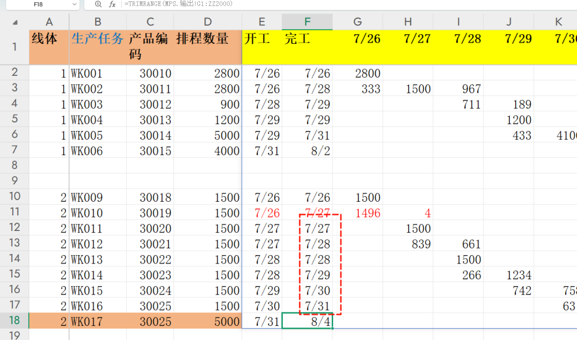Select column J header

click(x=509, y=22)
